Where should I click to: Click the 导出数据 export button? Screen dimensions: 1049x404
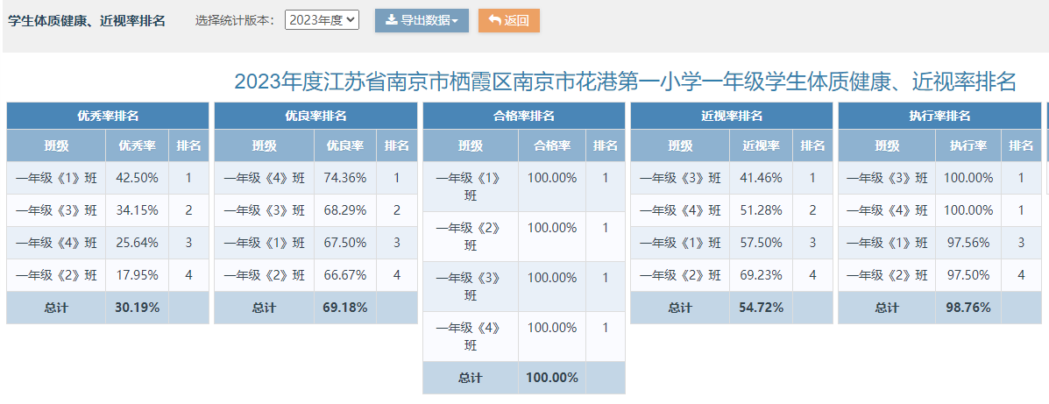coord(422,20)
